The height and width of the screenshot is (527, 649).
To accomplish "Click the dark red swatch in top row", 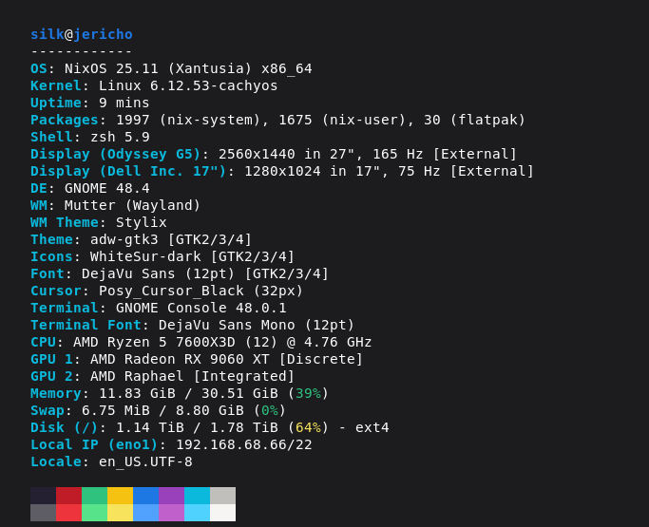I will pyautogui.click(x=68, y=496).
